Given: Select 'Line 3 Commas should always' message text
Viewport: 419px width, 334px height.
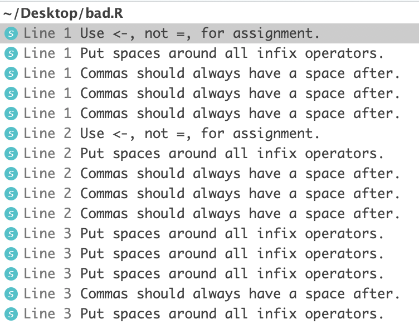Looking at the screenshot, I should (x=212, y=294).
